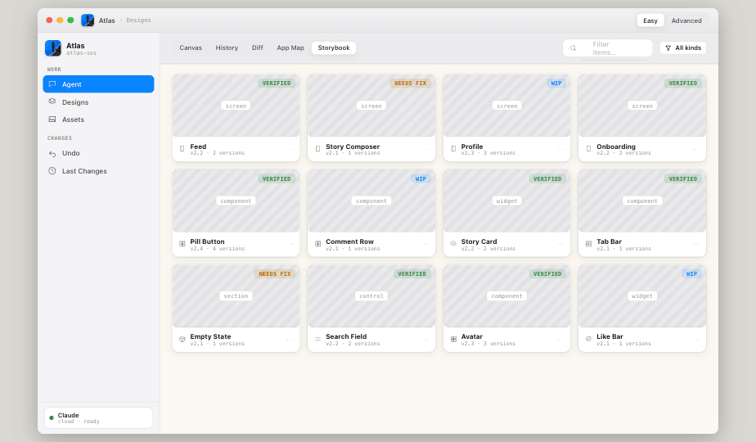756x442 pixels.
Task: Open Onboarding card options menu
Action: point(695,150)
